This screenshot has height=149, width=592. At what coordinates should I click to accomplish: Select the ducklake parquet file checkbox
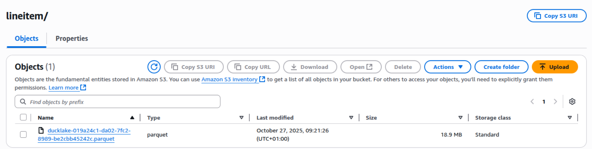click(x=23, y=134)
